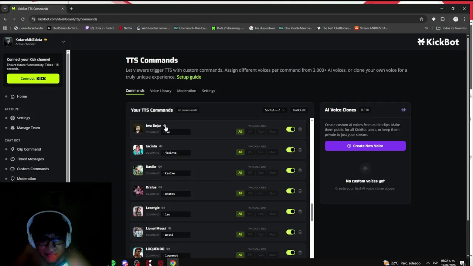Click the AI Voice Clones waveform icon
This screenshot has height=266, width=473.
pos(403,110)
